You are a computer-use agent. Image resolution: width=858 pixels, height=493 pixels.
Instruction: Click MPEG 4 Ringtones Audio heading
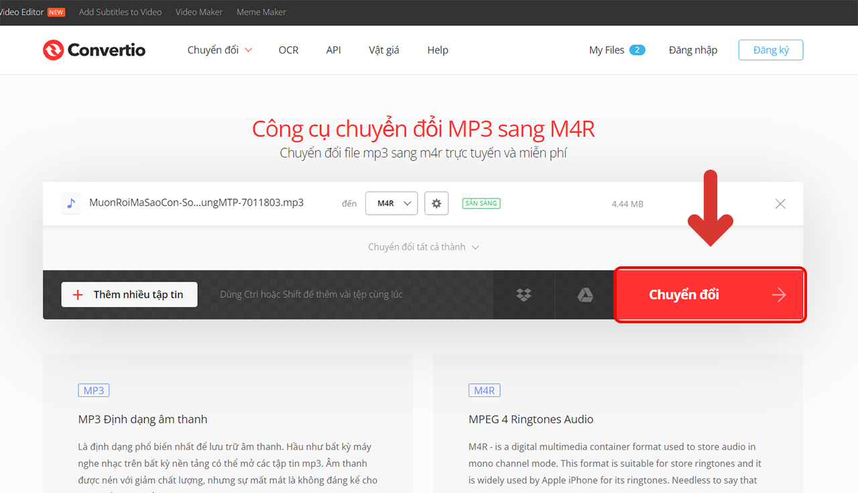click(531, 420)
